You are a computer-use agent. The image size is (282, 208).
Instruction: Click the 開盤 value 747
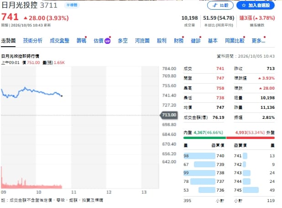[x=220, y=78]
